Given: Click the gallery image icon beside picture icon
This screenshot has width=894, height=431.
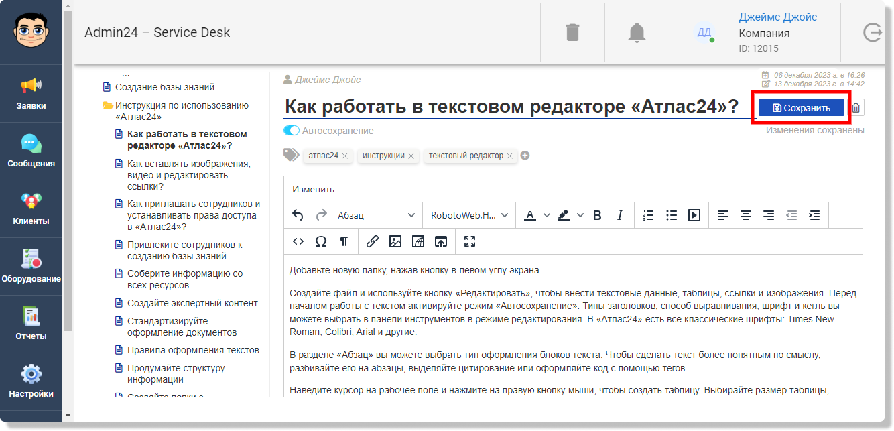Looking at the screenshot, I should tap(418, 241).
